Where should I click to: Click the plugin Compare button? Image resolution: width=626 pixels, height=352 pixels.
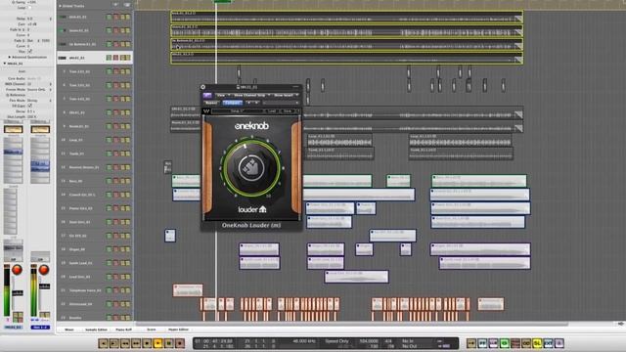tap(232, 103)
